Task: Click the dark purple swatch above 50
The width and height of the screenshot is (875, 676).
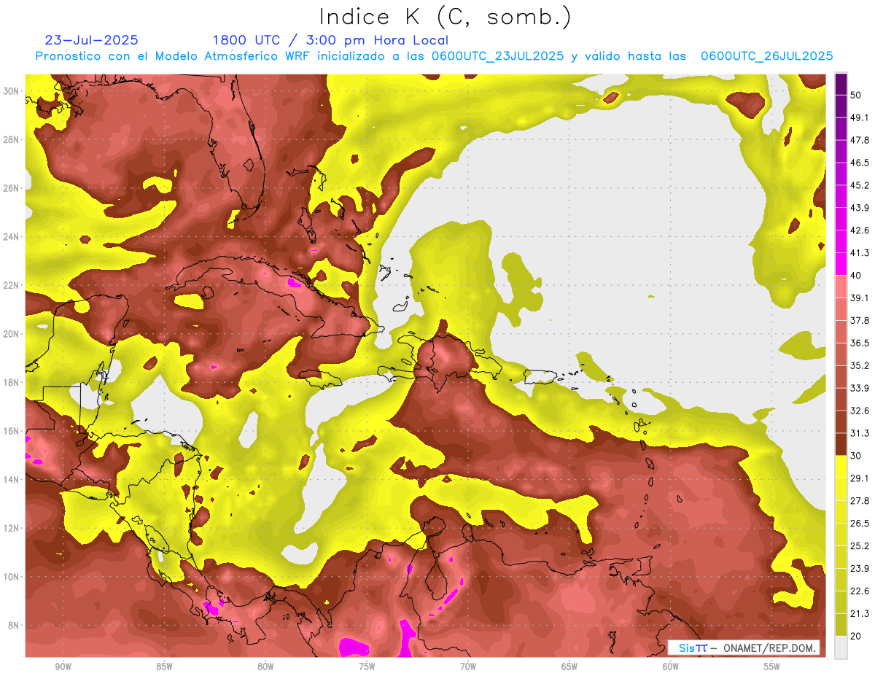Action: 841,84
